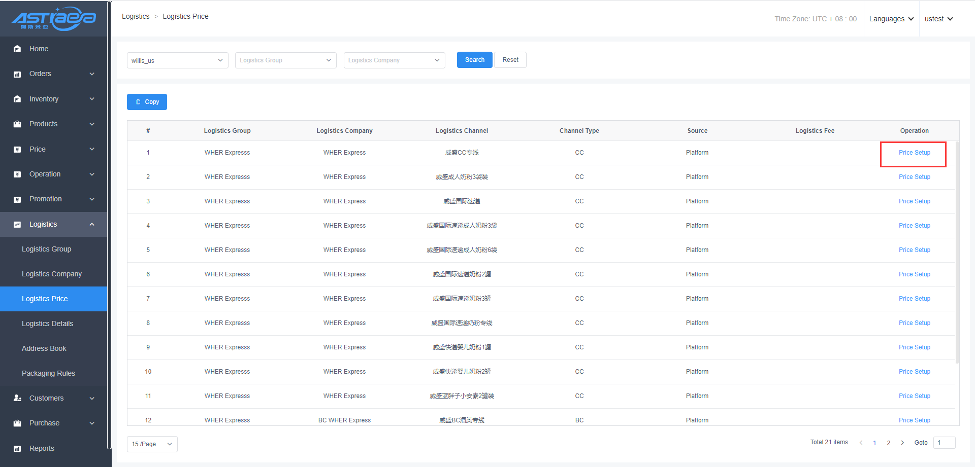Screen dimensions: 975x467
Task: Click the Products briefcase icon
Action: click(x=17, y=124)
